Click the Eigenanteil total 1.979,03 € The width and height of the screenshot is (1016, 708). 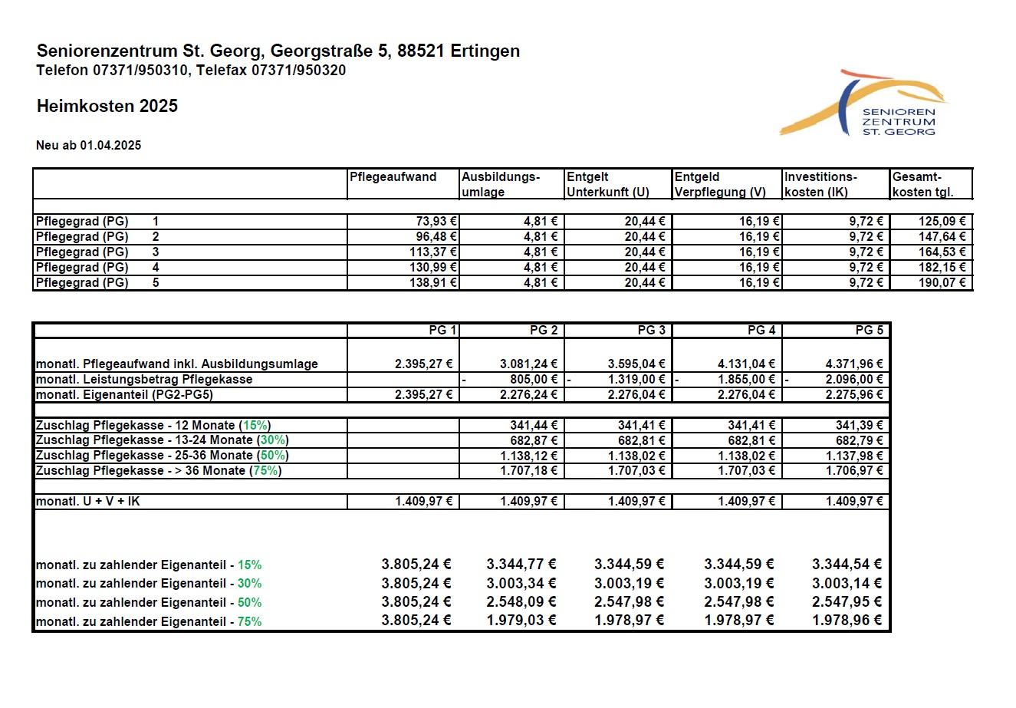coord(521,621)
